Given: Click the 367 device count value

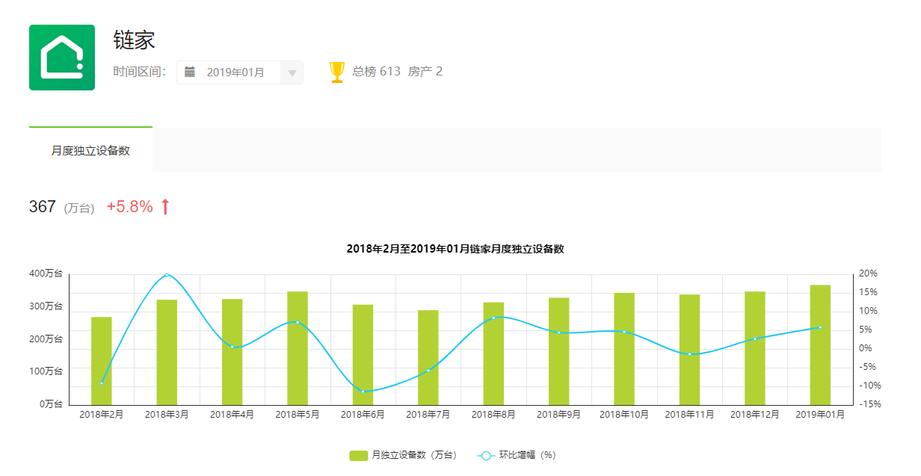Looking at the screenshot, I should (43, 206).
